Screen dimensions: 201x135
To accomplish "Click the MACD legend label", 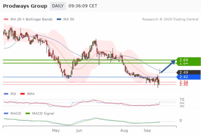I will pyautogui.click(x=16, y=114).
